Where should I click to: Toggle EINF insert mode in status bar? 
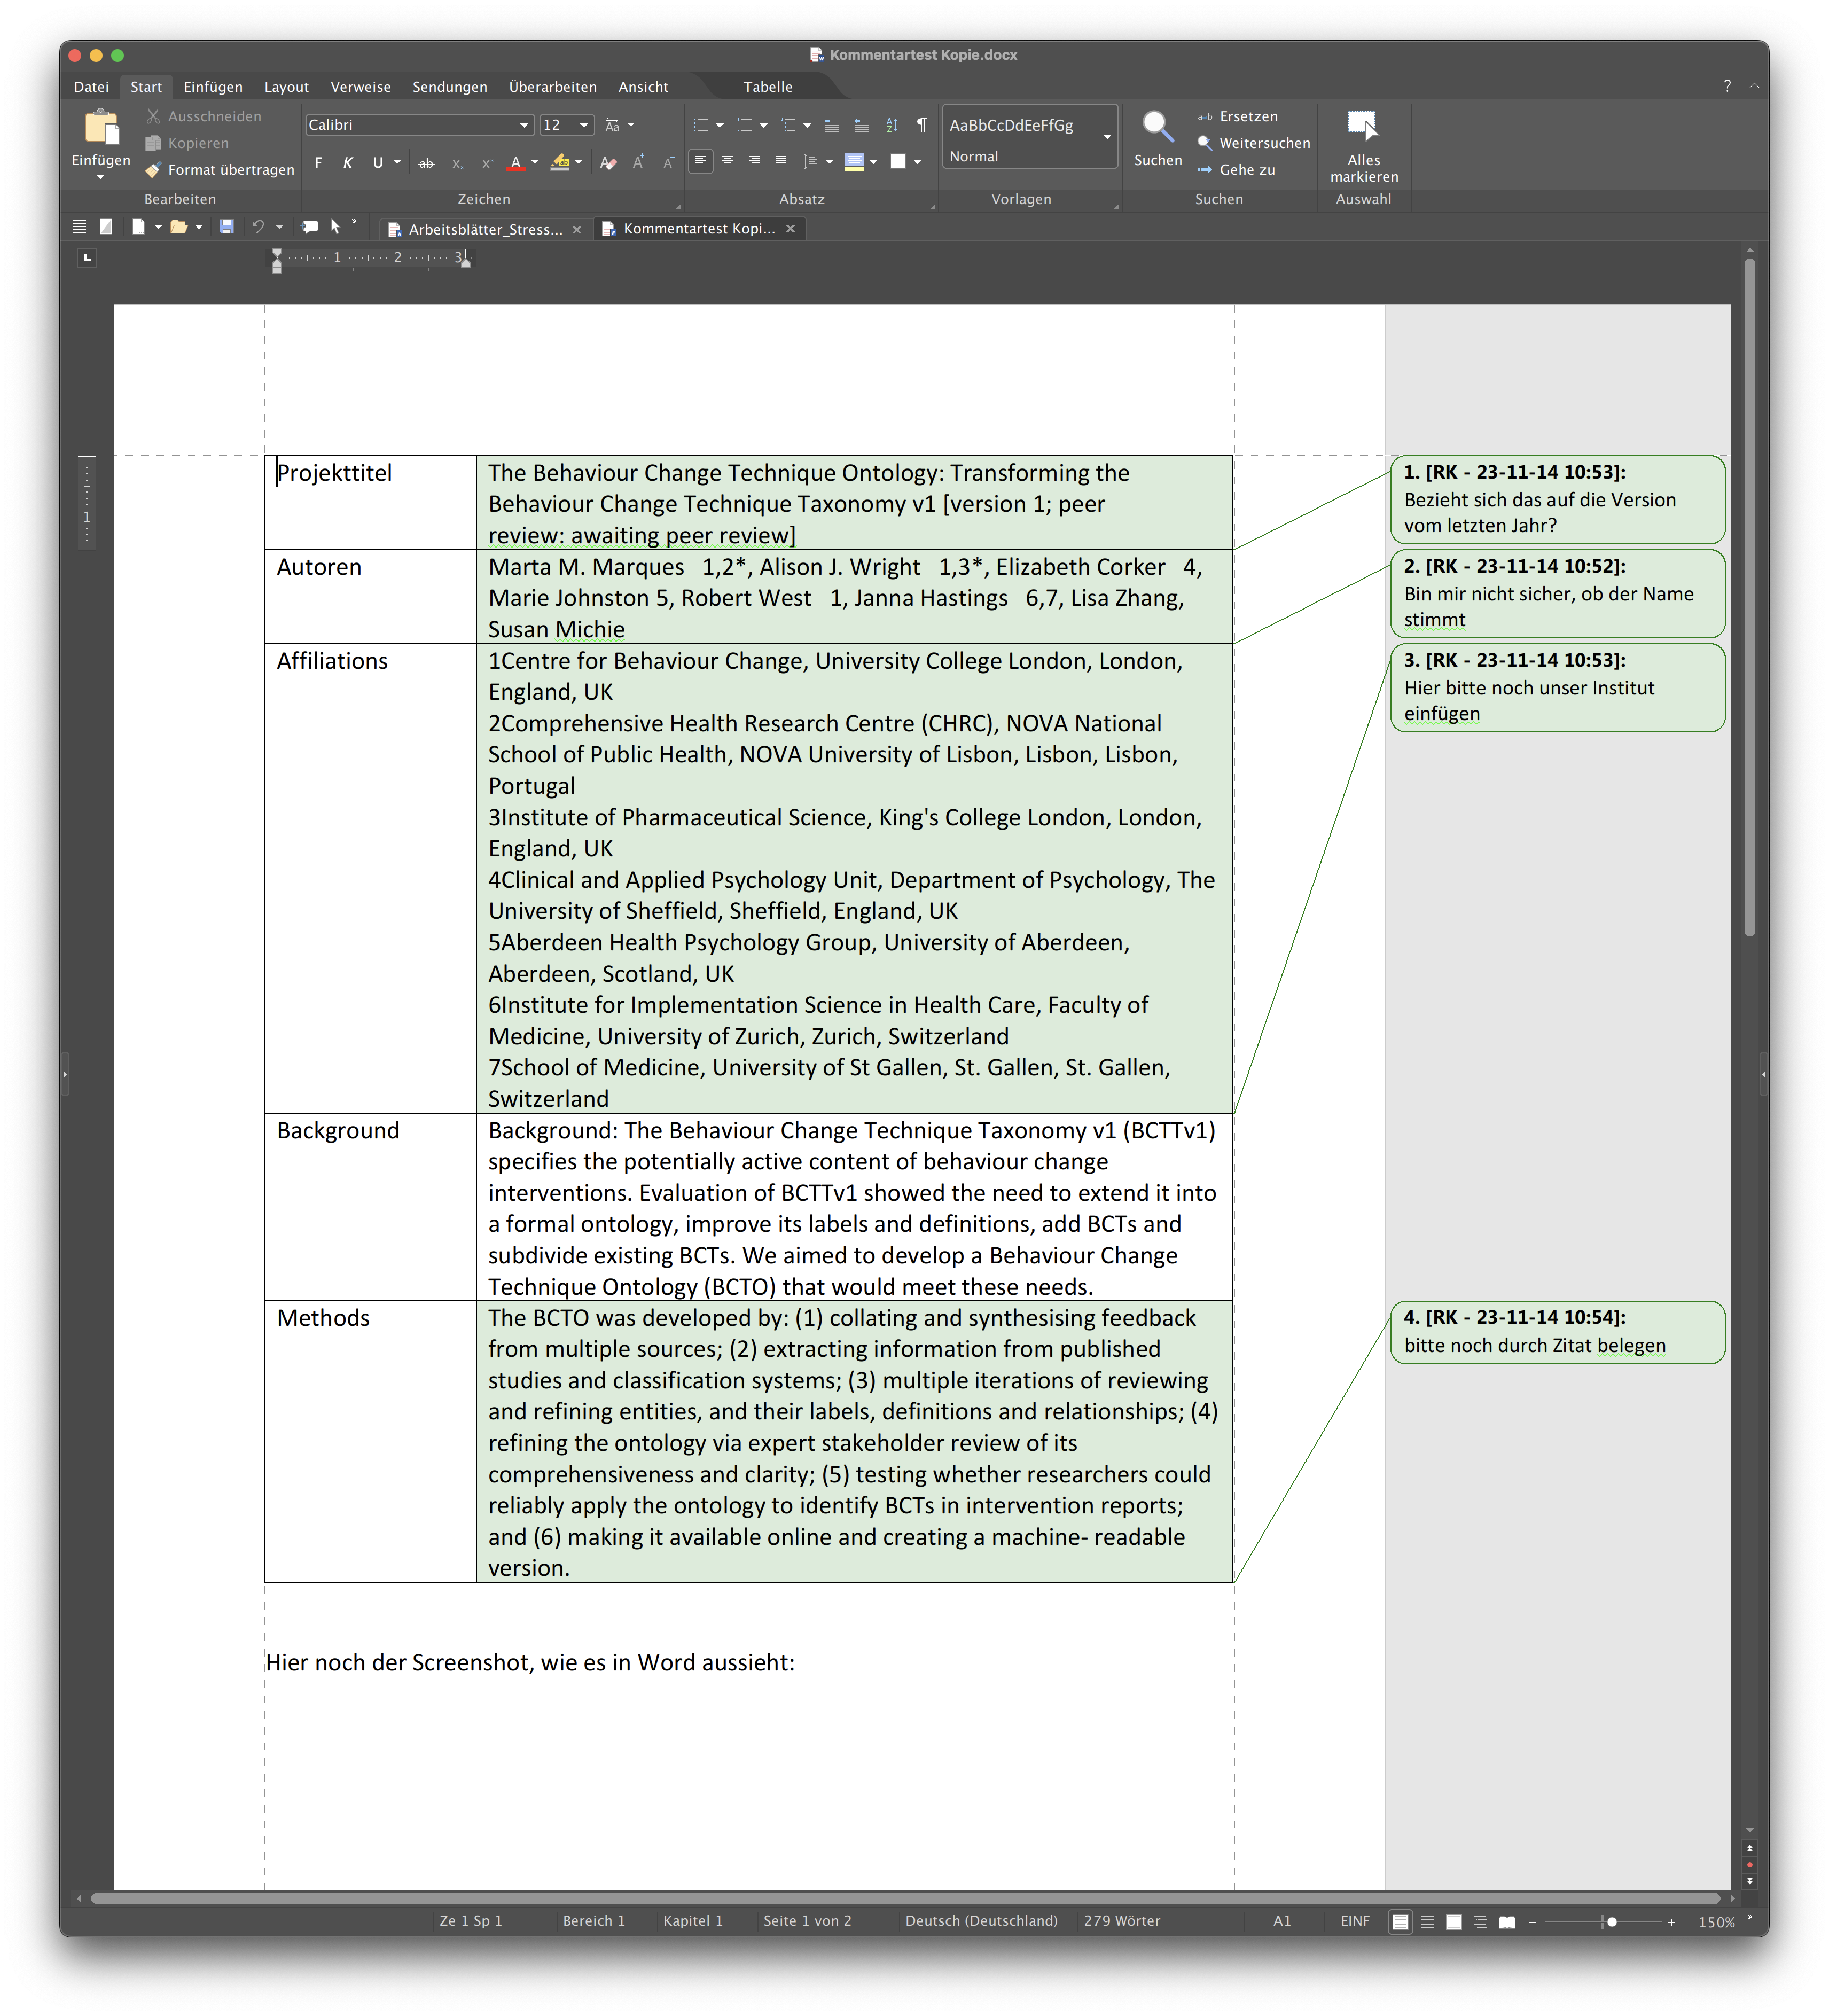click(x=1354, y=1921)
